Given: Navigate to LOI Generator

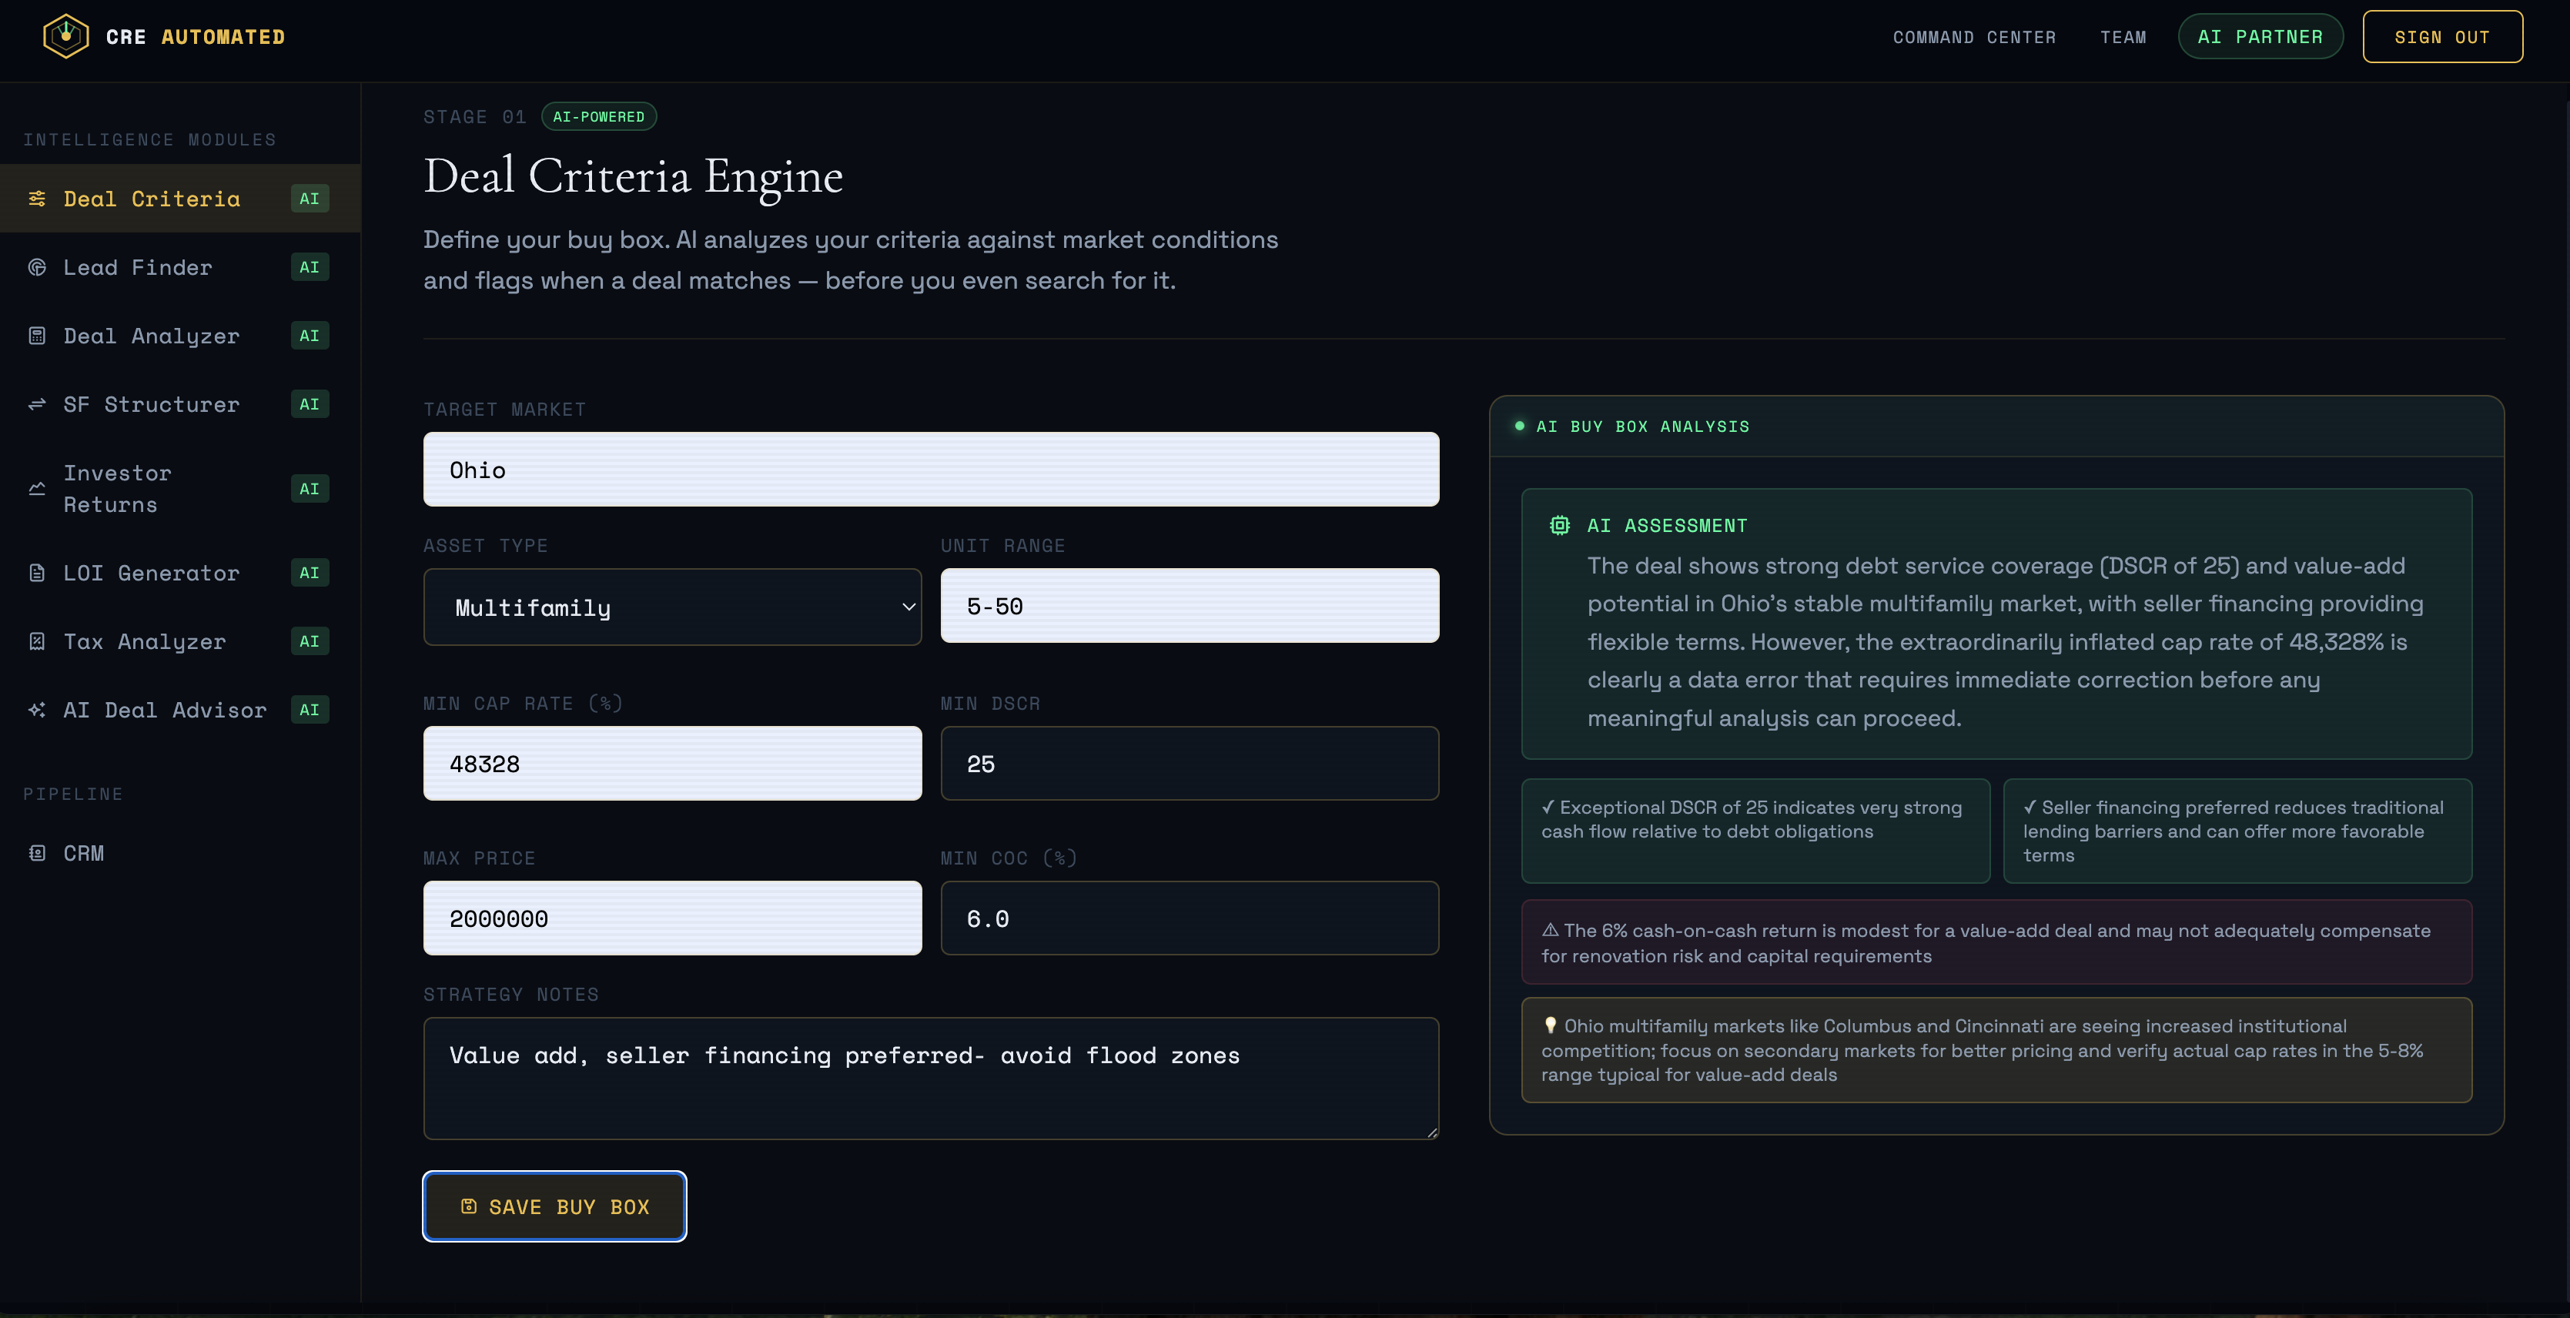Looking at the screenshot, I should (179, 573).
